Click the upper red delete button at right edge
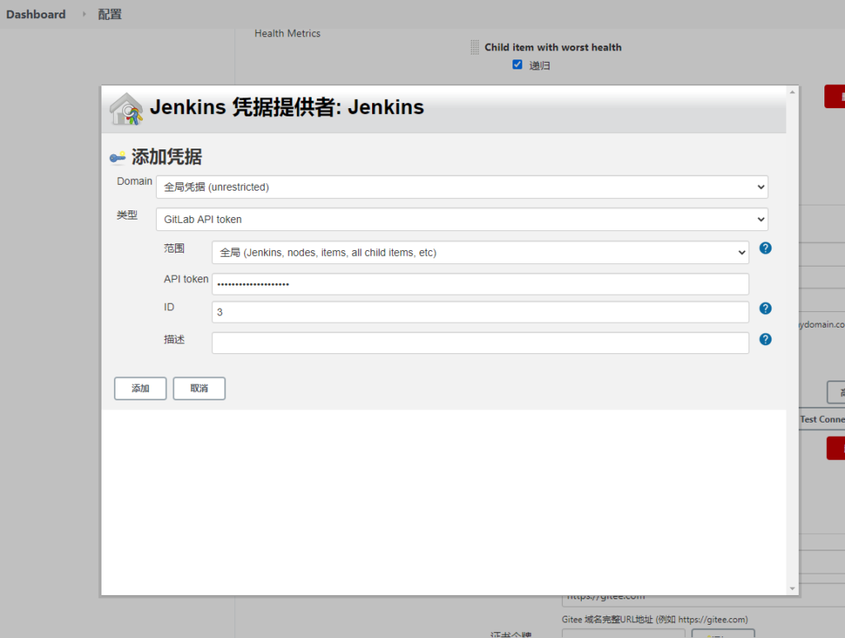The image size is (845, 638). (x=835, y=97)
